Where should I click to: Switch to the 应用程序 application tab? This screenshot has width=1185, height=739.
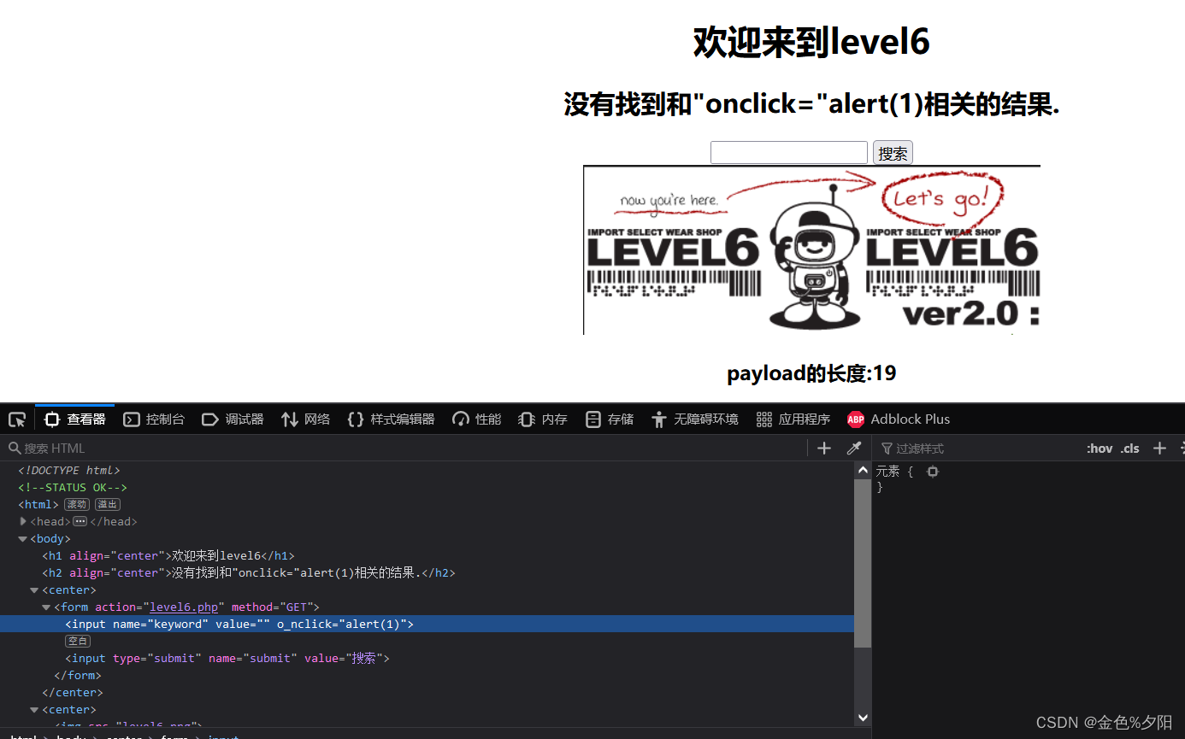793,419
